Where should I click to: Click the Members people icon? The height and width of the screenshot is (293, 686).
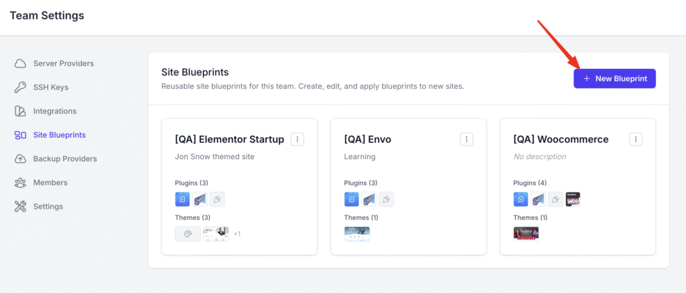20,183
